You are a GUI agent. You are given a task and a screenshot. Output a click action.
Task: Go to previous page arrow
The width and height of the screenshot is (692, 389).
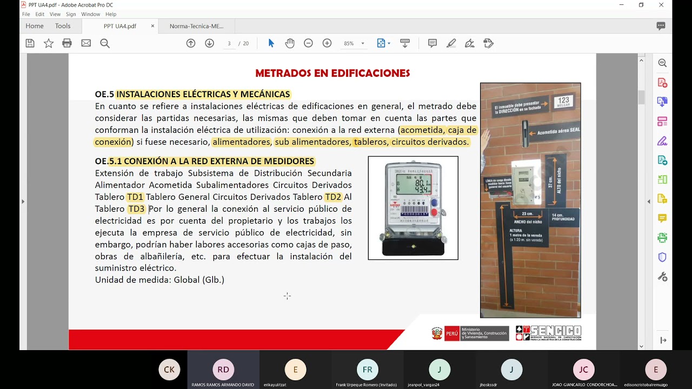(191, 43)
